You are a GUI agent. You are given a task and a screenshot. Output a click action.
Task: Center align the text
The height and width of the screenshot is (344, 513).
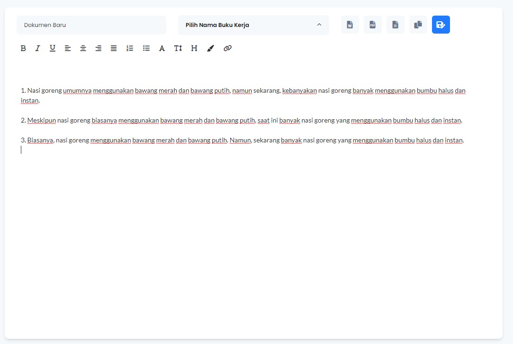pyautogui.click(x=83, y=48)
